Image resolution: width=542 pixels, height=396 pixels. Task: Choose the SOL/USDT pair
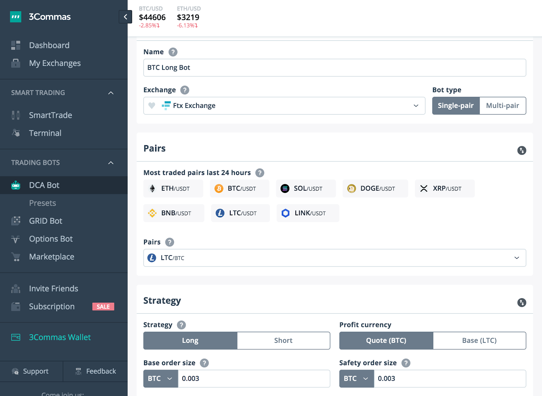tap(306, 189)
